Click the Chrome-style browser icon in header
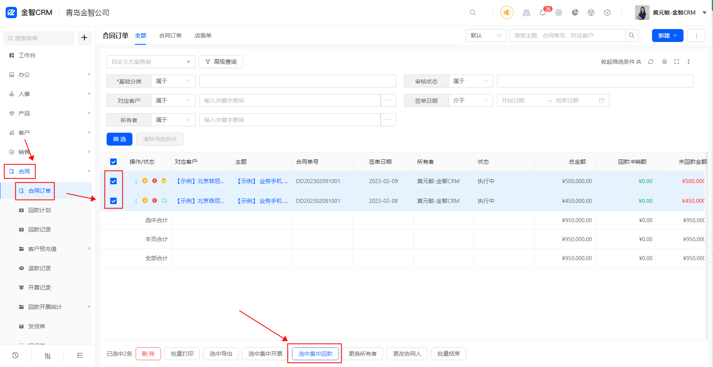This screenshot has width=713, height=367. [x=591, y=13]
